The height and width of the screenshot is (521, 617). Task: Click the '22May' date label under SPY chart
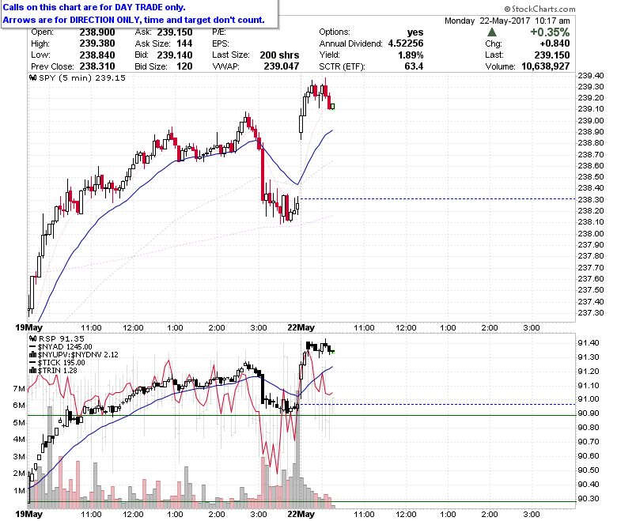(301, 327)
